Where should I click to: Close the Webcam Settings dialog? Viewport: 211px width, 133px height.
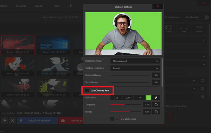coord(158,6)
